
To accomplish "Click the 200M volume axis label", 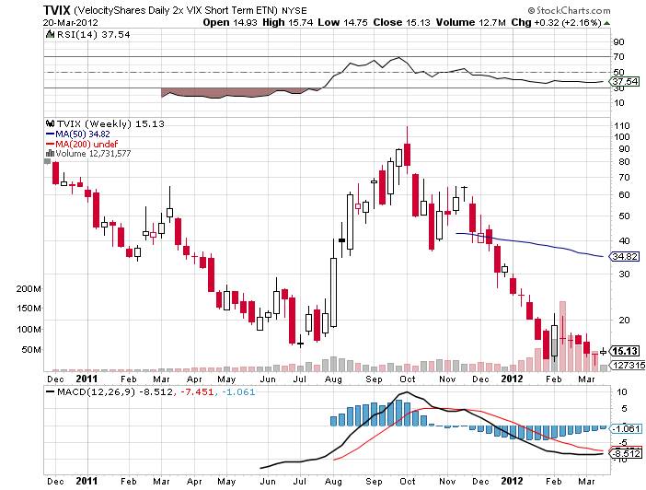I will pos(29,288).
